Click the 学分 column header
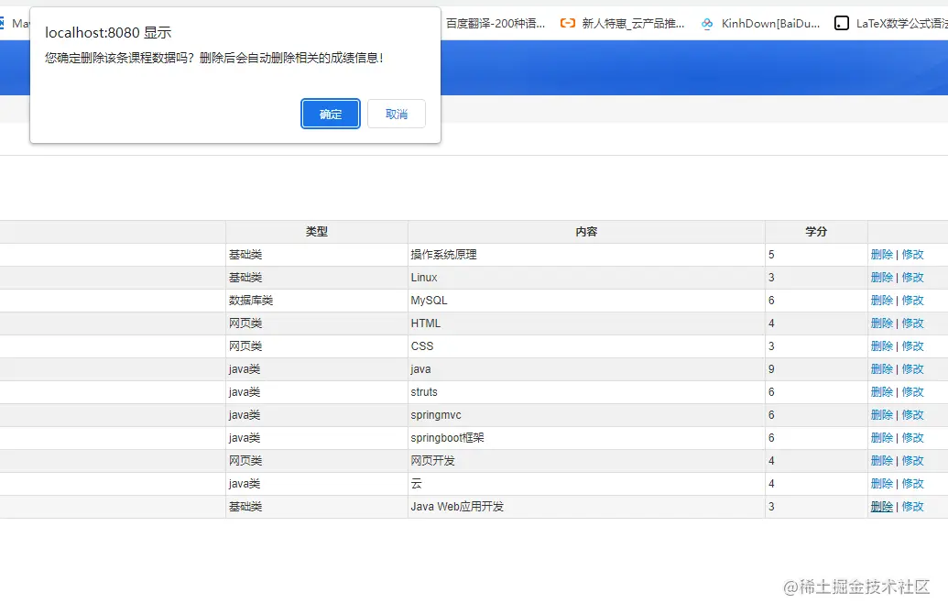The image size is (948, 614). [x=816, y=232]
